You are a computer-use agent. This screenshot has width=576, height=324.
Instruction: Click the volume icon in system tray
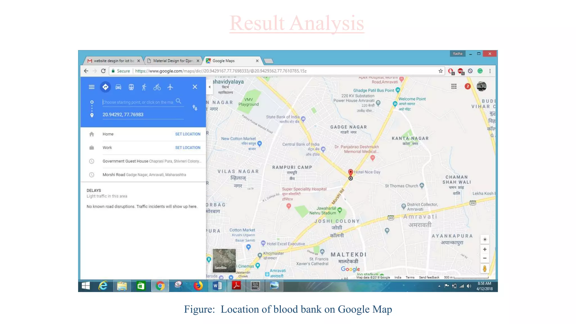tap(469, 286)
